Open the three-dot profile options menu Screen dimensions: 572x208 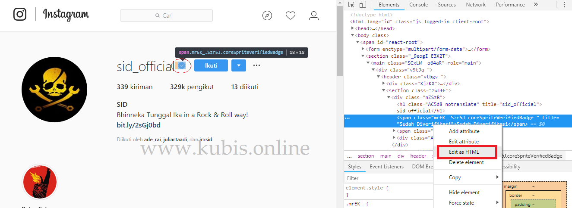(x=256, y=65)
